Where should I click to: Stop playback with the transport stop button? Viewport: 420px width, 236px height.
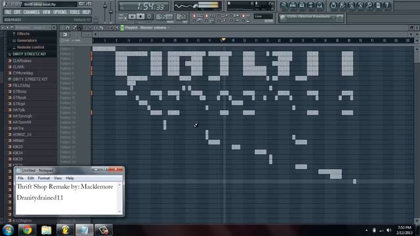click(x=140, y=16)
